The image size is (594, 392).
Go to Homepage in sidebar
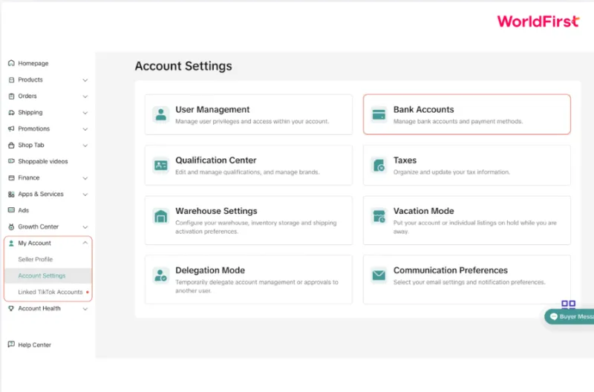(x=33, y=63)
